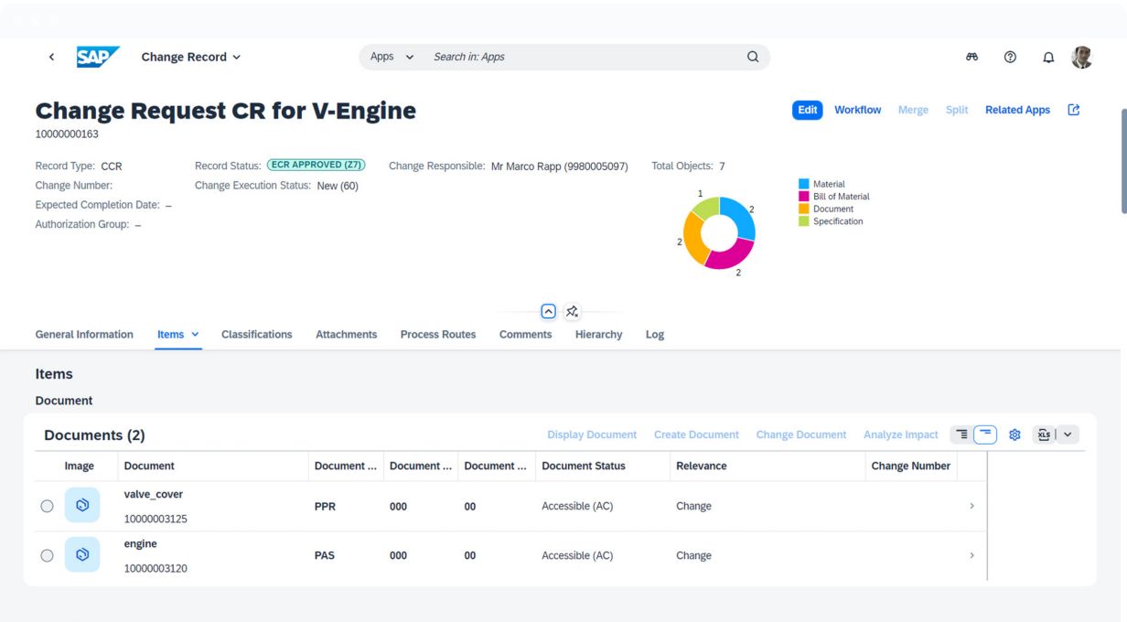Switch to the Process Routes tab

(437, 335)
